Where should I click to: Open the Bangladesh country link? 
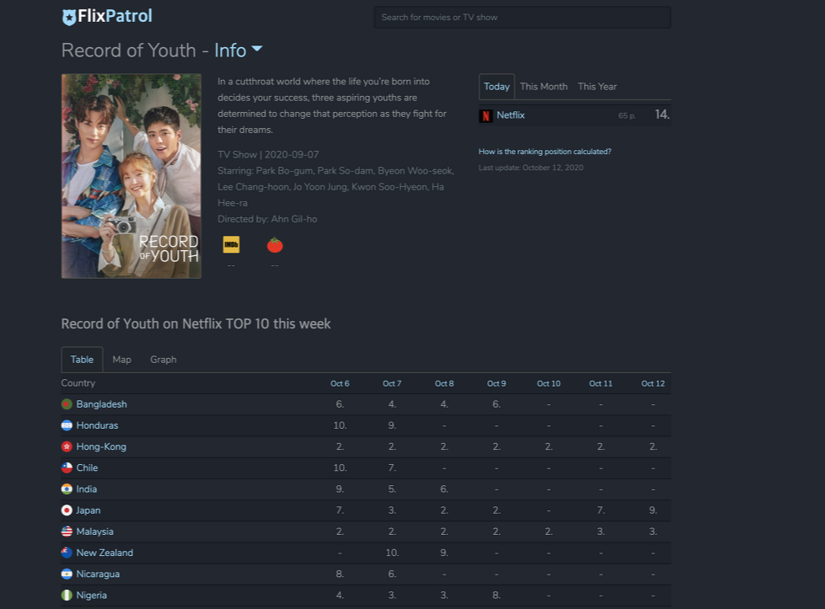(102, 404)
